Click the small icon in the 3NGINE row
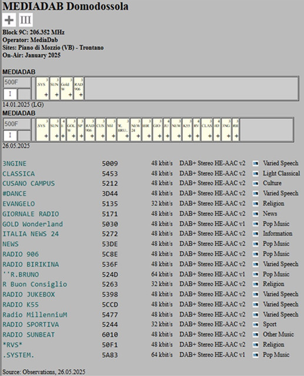 click(256, 163)
